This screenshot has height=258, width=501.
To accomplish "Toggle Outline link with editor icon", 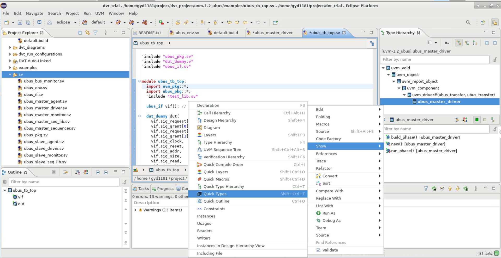I will tap(65, 172).
